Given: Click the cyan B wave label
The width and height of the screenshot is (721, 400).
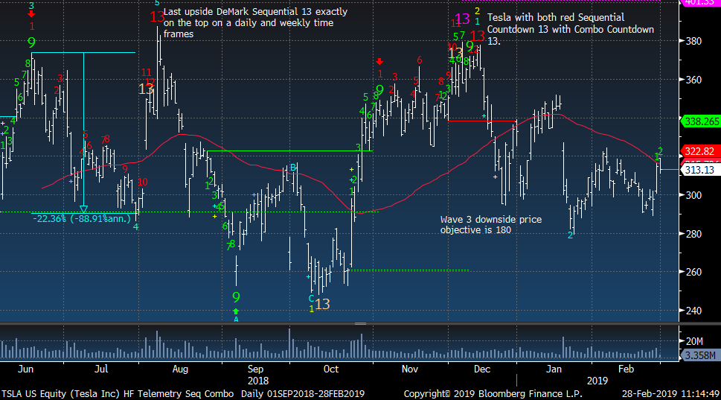Looking at the screenshot, I should 292,168.
